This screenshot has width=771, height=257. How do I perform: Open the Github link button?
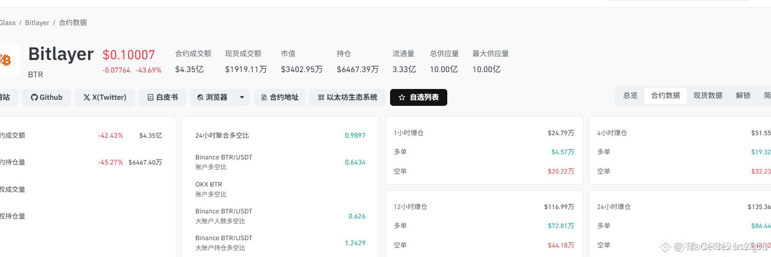point(46,98)
